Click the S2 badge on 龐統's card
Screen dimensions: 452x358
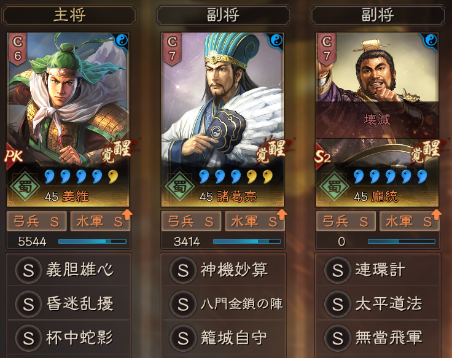tap(322, 156)
